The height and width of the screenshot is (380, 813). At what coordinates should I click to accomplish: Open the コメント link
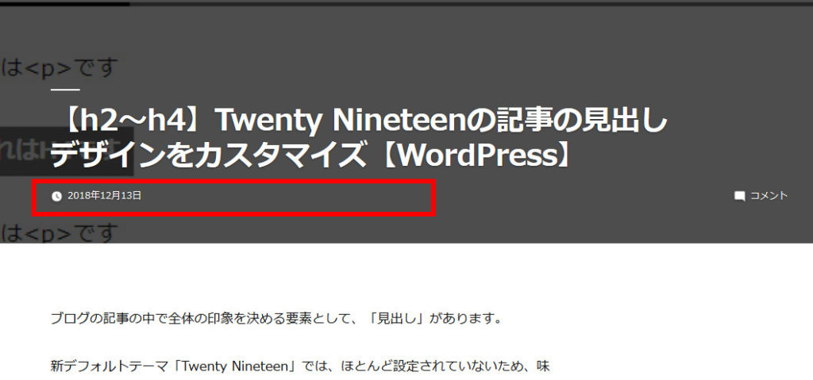(x=769, y=195)
